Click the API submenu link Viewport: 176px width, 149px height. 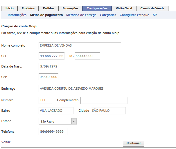(155, 15)
